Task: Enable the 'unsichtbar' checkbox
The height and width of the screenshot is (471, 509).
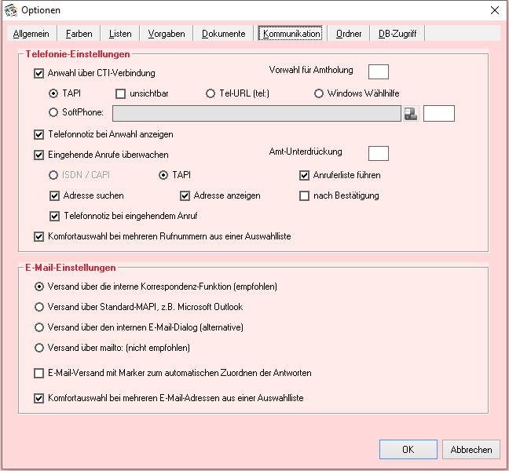Action: click(121, 93)
